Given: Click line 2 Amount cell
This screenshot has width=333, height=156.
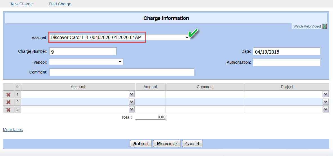Looking at the screenshot, I should click(150, 102).
